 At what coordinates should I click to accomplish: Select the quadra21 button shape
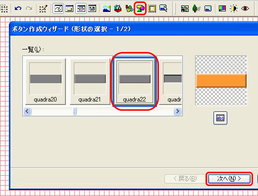click(90, 82)
